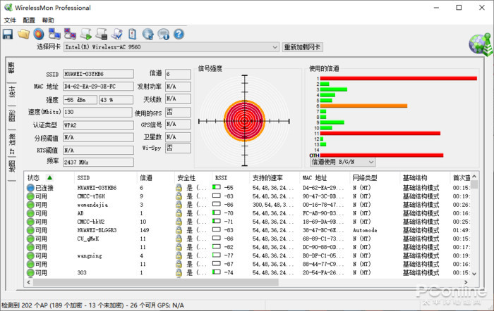Select the row with SSID HUAWEI-BLGGR3
The image size is (494, 311).
(x=248, y=230)
